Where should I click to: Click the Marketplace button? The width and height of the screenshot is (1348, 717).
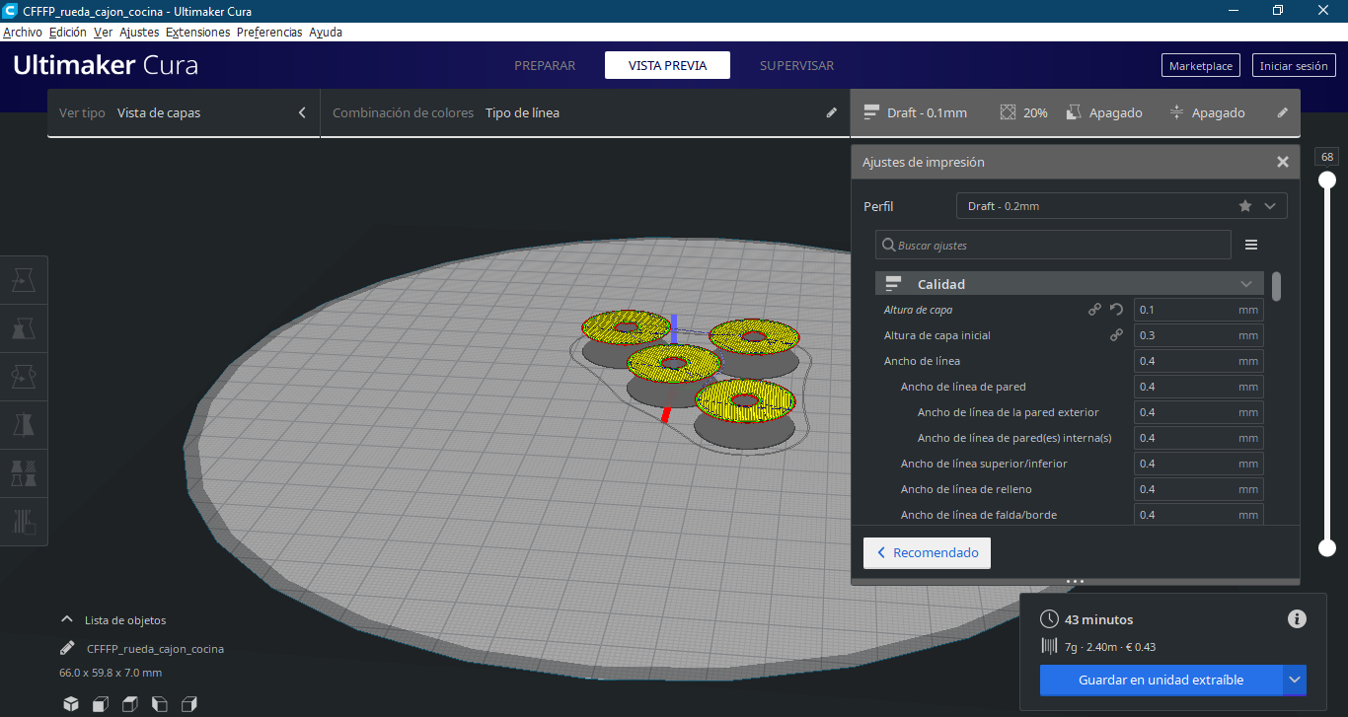coord(1201,66)
